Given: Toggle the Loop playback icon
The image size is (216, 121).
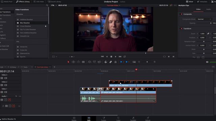Looking at the screenshot, I should 125,56.
